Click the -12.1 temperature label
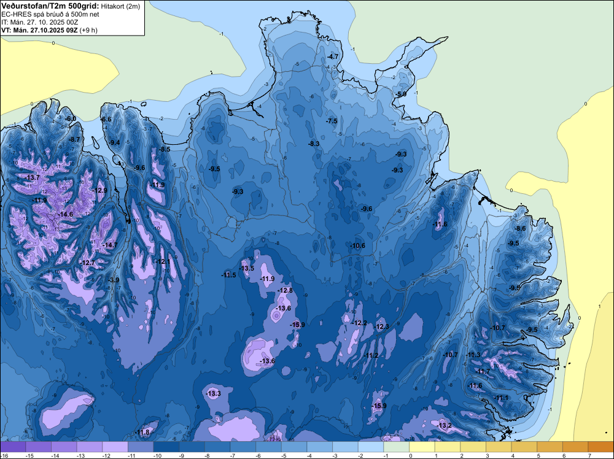 [x=163, y=261]
